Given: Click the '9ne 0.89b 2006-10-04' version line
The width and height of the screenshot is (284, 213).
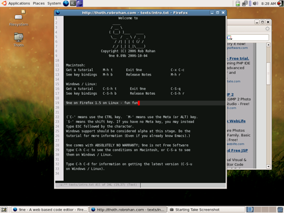Looking at the screenshot, I should tap(128, 56).
